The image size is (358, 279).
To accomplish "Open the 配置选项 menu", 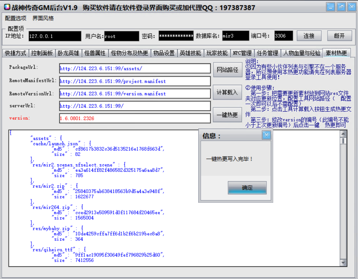I will [16, 18].
